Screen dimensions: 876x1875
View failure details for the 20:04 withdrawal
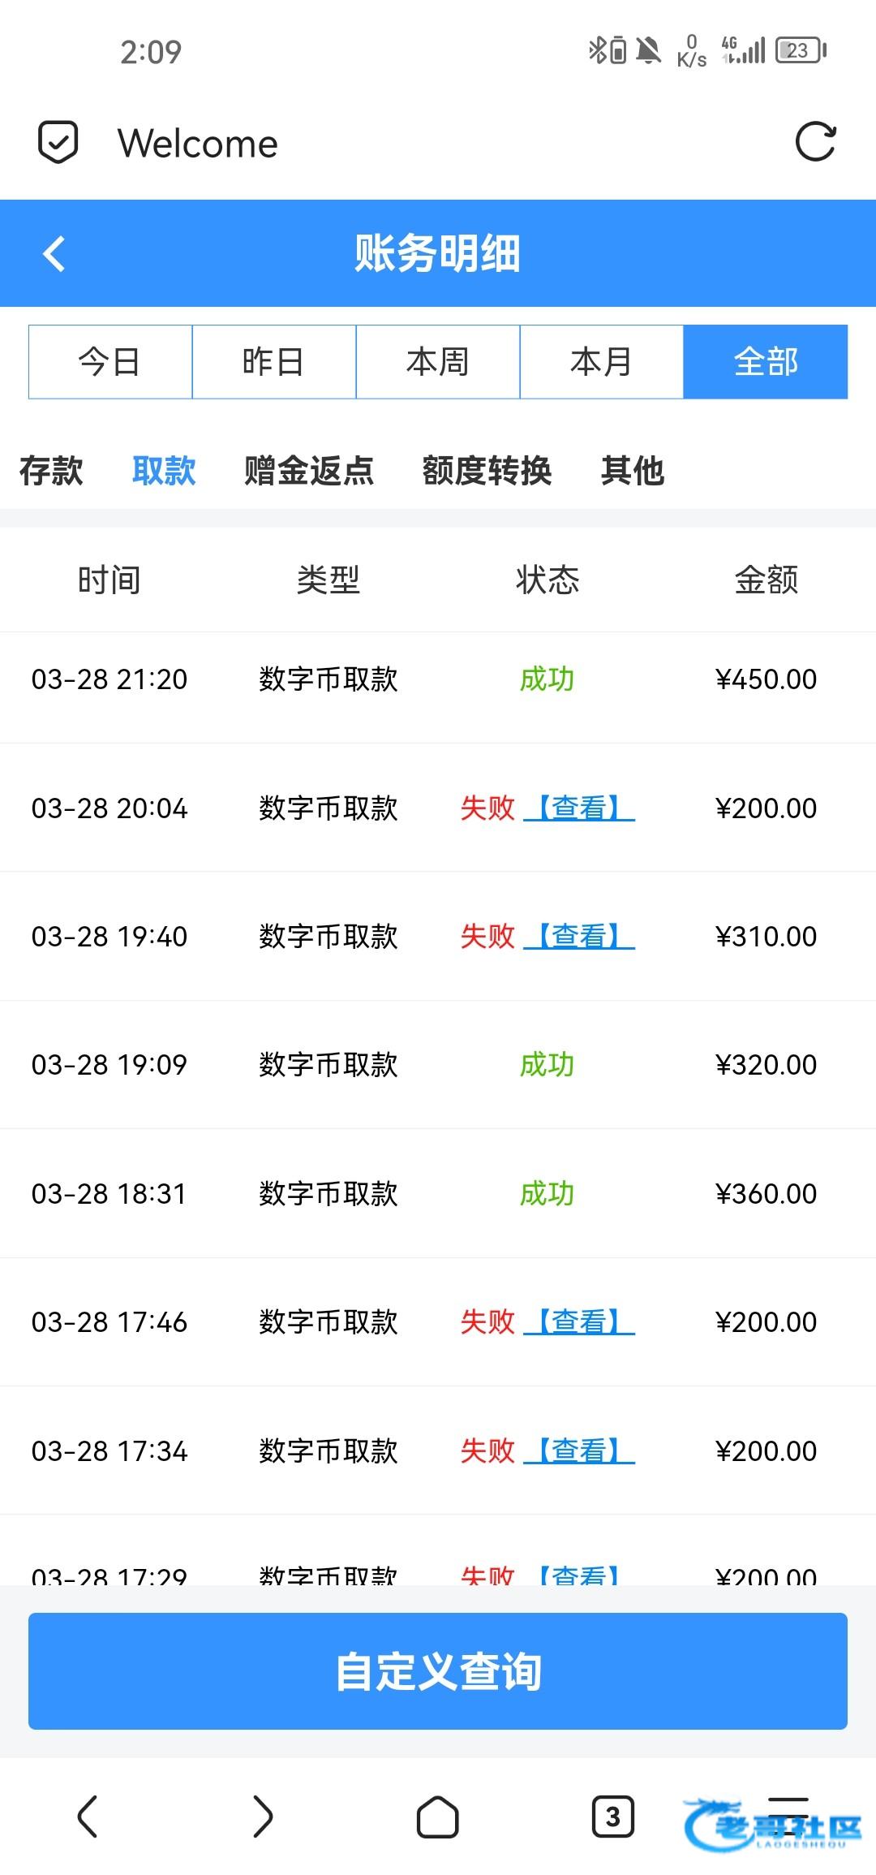click(579, 808)
